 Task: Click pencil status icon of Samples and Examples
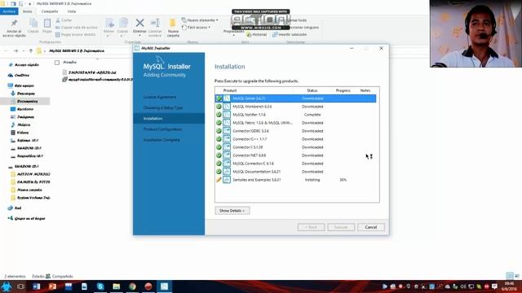tap(219, 180)
